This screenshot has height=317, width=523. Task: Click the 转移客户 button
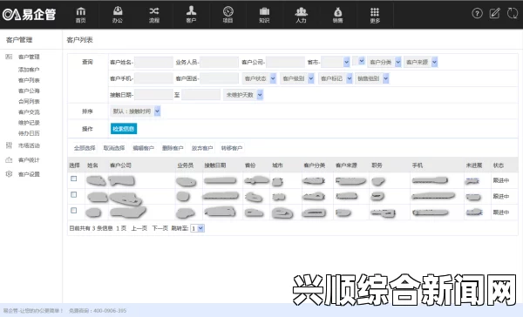click(x=232, y=148)
